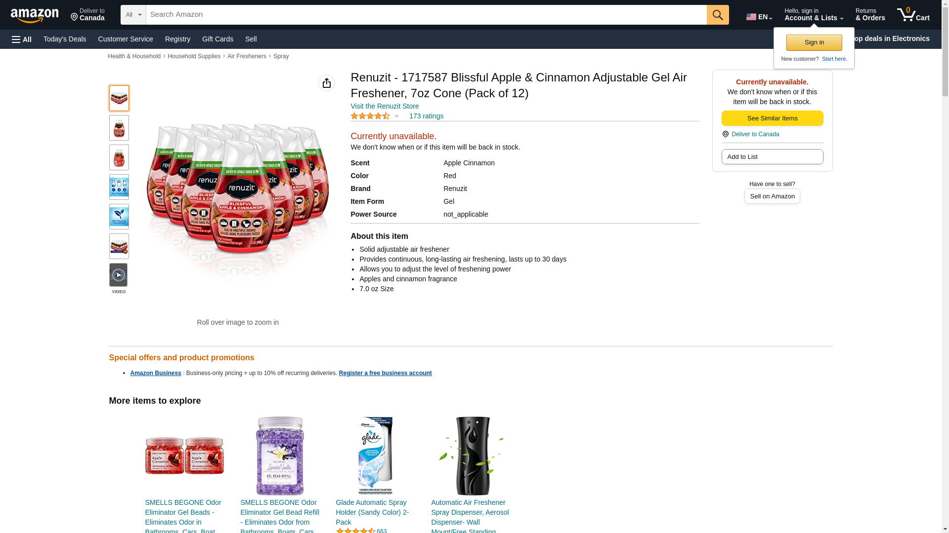Screen dimensions: 949x533
Task: Click See Similar Items button
Action: 772,118
